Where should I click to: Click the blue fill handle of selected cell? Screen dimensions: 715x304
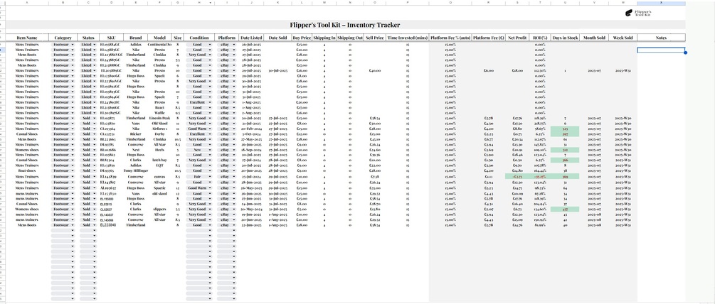tap(685, 53)
